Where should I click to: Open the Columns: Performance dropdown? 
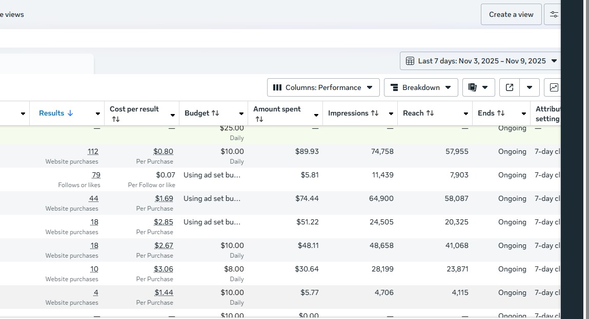pos(323,87)
